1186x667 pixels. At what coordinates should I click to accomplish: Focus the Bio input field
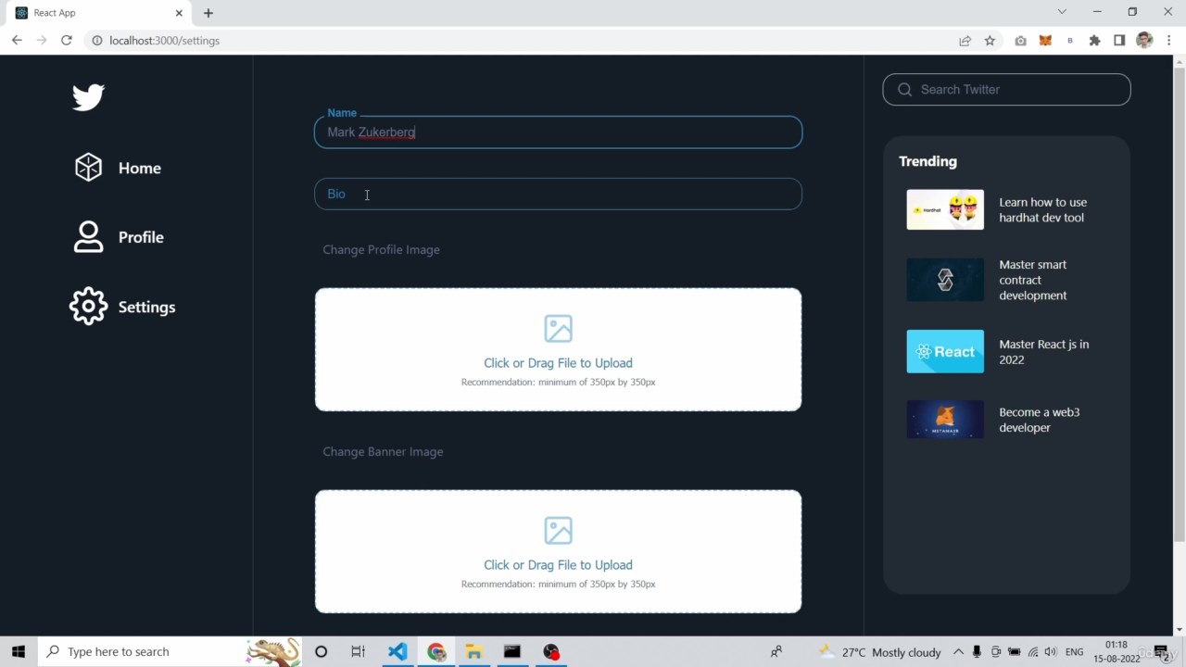click(x=558, y=194)
